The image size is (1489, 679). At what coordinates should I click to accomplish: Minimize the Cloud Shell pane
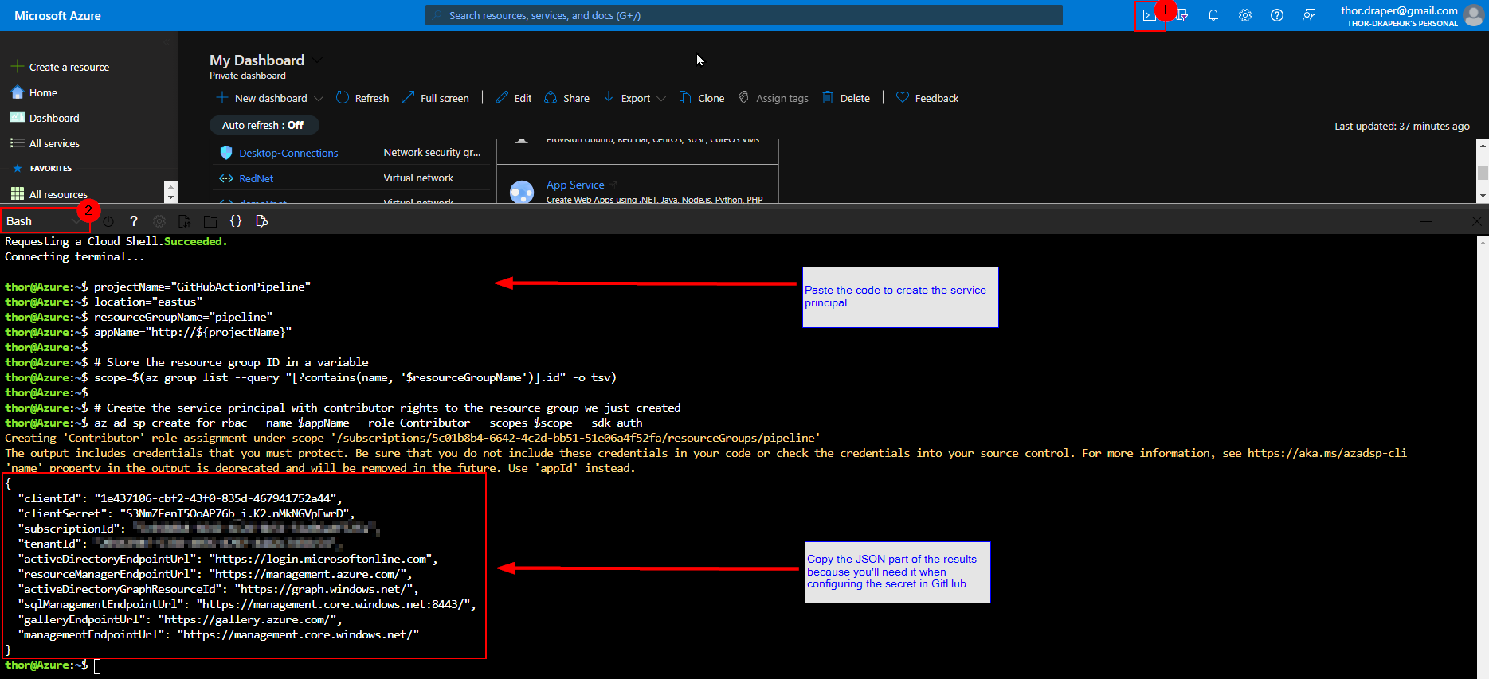(x=1426, y=221)
